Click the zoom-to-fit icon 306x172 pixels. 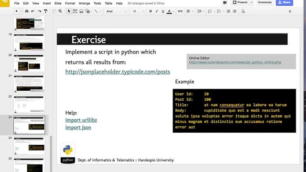pyautogui.click(x=54, y=11)
